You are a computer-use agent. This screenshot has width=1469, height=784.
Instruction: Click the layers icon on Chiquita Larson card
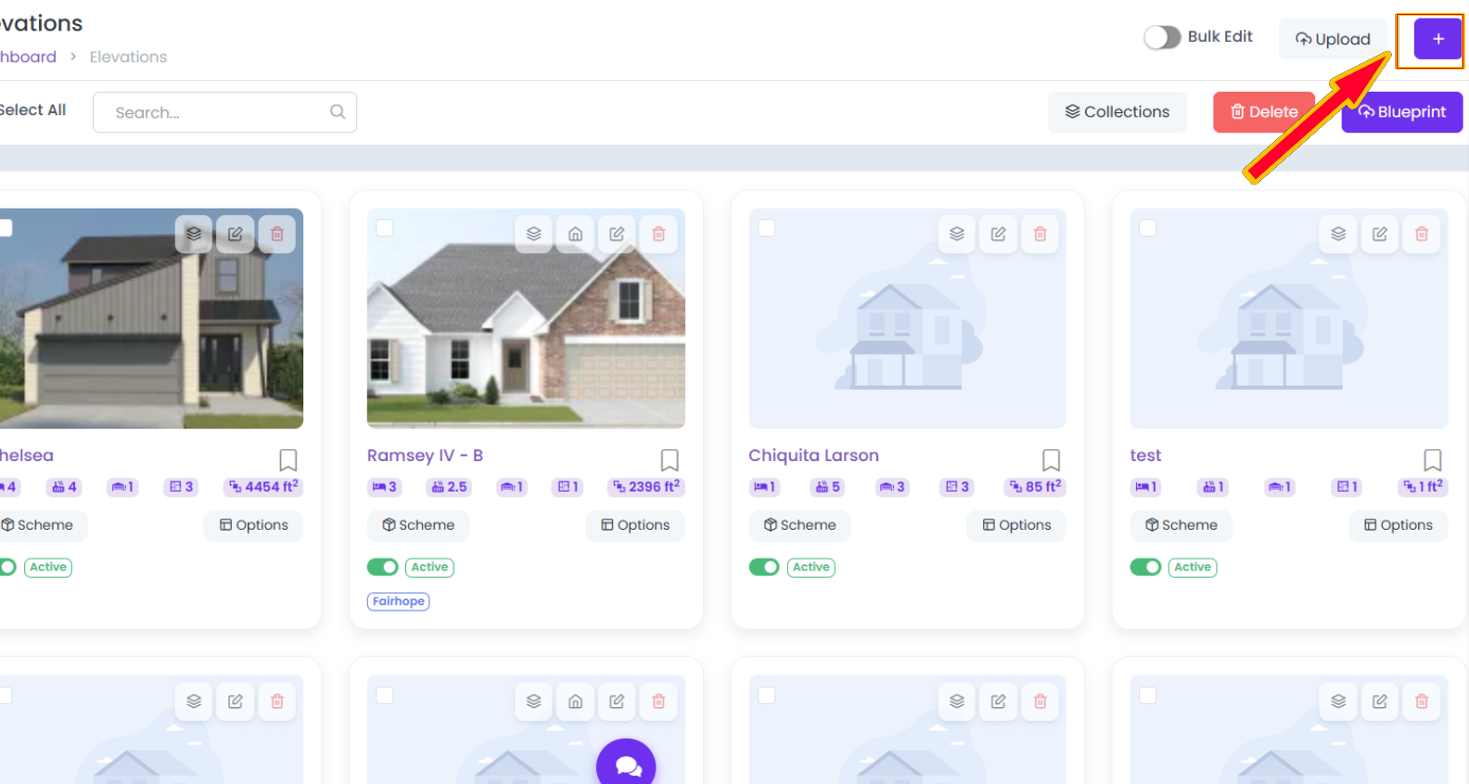tap(957, 234)
